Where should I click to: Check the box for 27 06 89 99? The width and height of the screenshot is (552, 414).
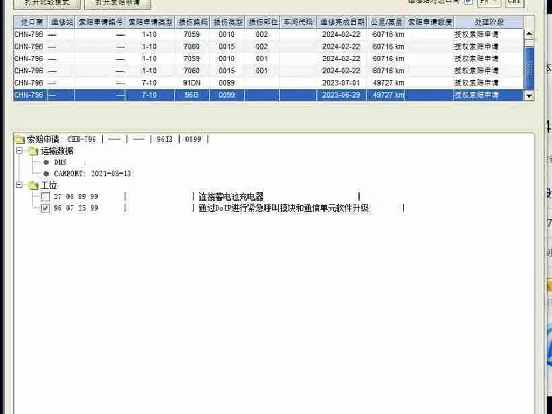point(45,196)
